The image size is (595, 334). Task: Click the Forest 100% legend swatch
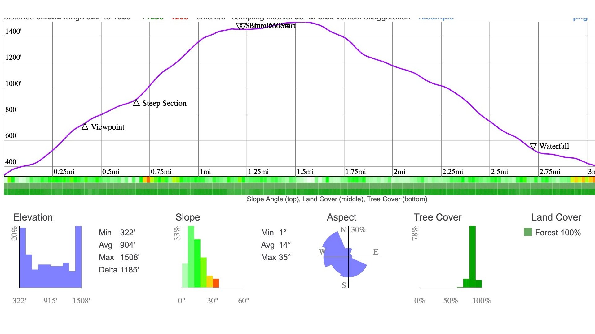click(528, 232)
